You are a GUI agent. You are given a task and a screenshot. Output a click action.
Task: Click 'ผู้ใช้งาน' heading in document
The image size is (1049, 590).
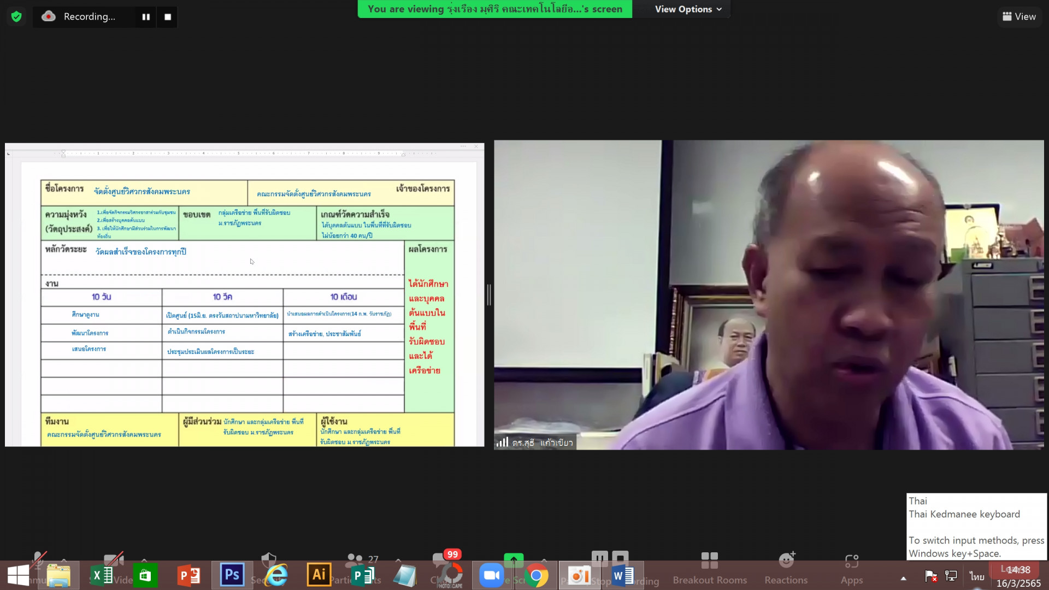pos(334,421)
